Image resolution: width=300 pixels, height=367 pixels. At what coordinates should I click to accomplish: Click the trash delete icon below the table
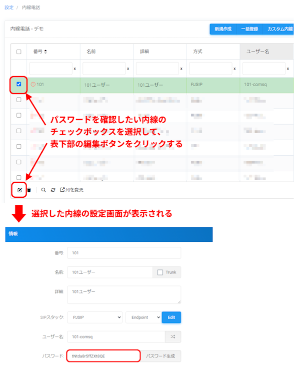[29, 190]
